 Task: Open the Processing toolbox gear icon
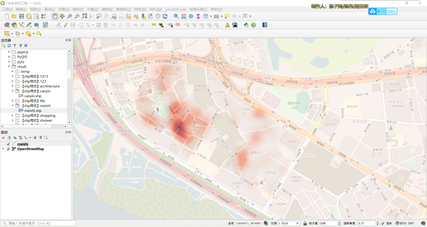pos(191,16)
